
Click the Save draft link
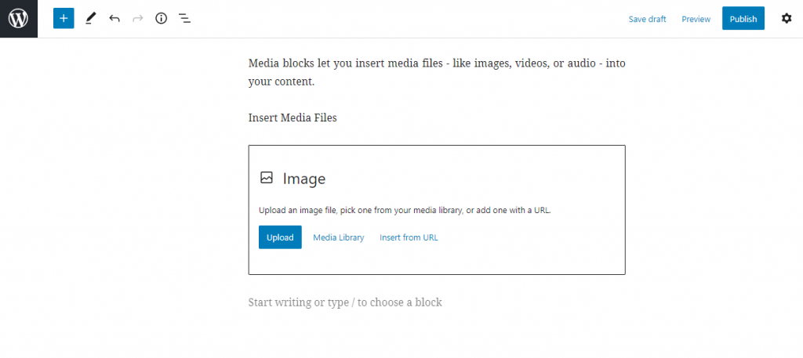click(647, 19)
